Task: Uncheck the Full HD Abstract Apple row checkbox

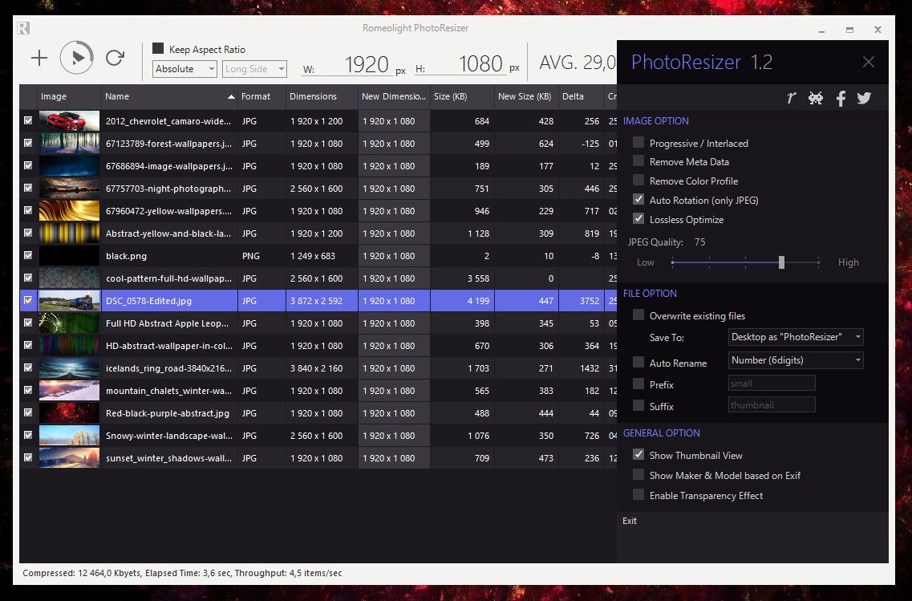Action: (28, 323)
